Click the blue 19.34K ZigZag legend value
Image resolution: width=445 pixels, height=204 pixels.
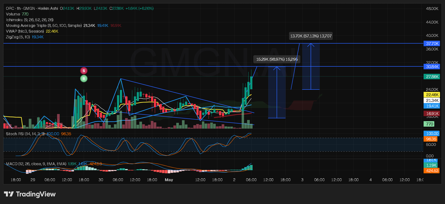coord(38,37)
